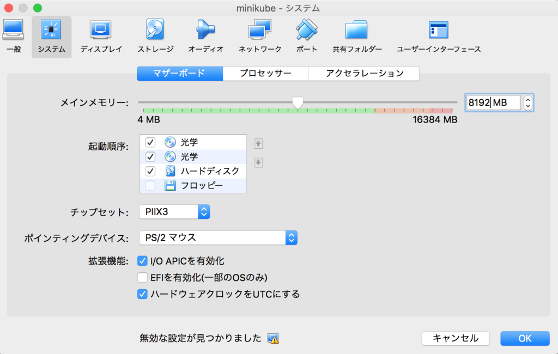558x354 pixels.
Task: Open the ネットワーク settings section
Action: click(260, 35)
